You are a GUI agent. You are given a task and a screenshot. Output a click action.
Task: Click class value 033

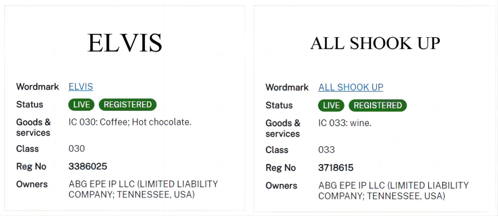(327, 150)
